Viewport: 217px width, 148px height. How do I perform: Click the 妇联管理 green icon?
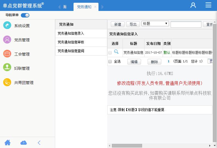(7, 67)
